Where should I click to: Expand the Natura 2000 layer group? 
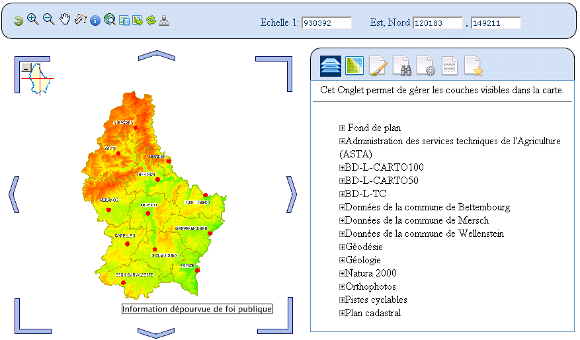click(x=342, y=273)
